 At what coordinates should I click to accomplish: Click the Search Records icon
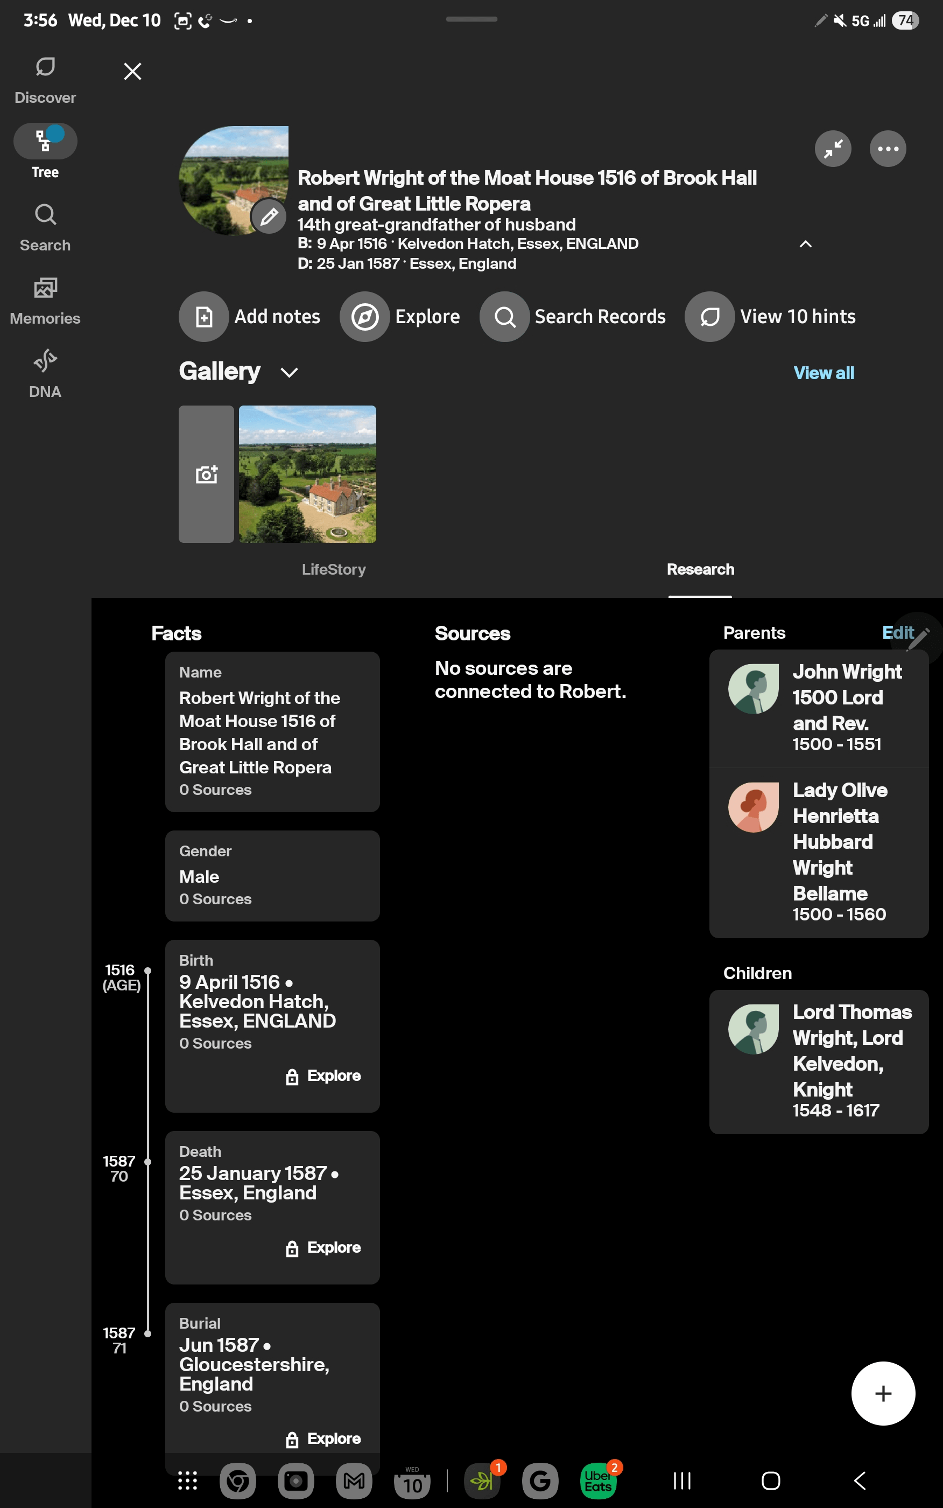pyautogui.click(x=504, y=316)
